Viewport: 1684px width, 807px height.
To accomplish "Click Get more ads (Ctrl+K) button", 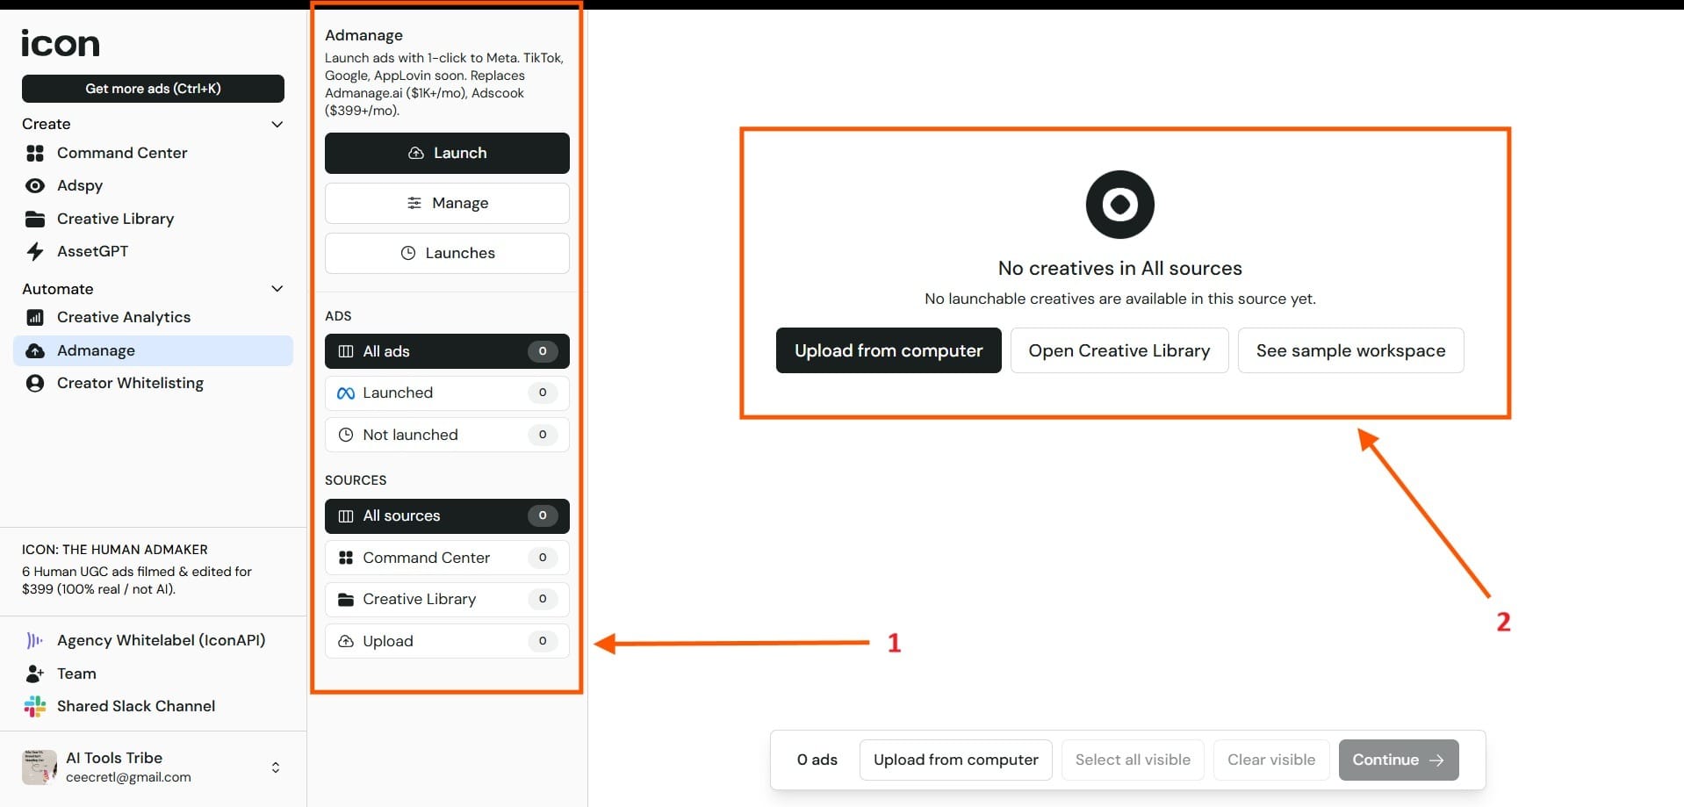I will pyautogui.click(x=153, y=89).
